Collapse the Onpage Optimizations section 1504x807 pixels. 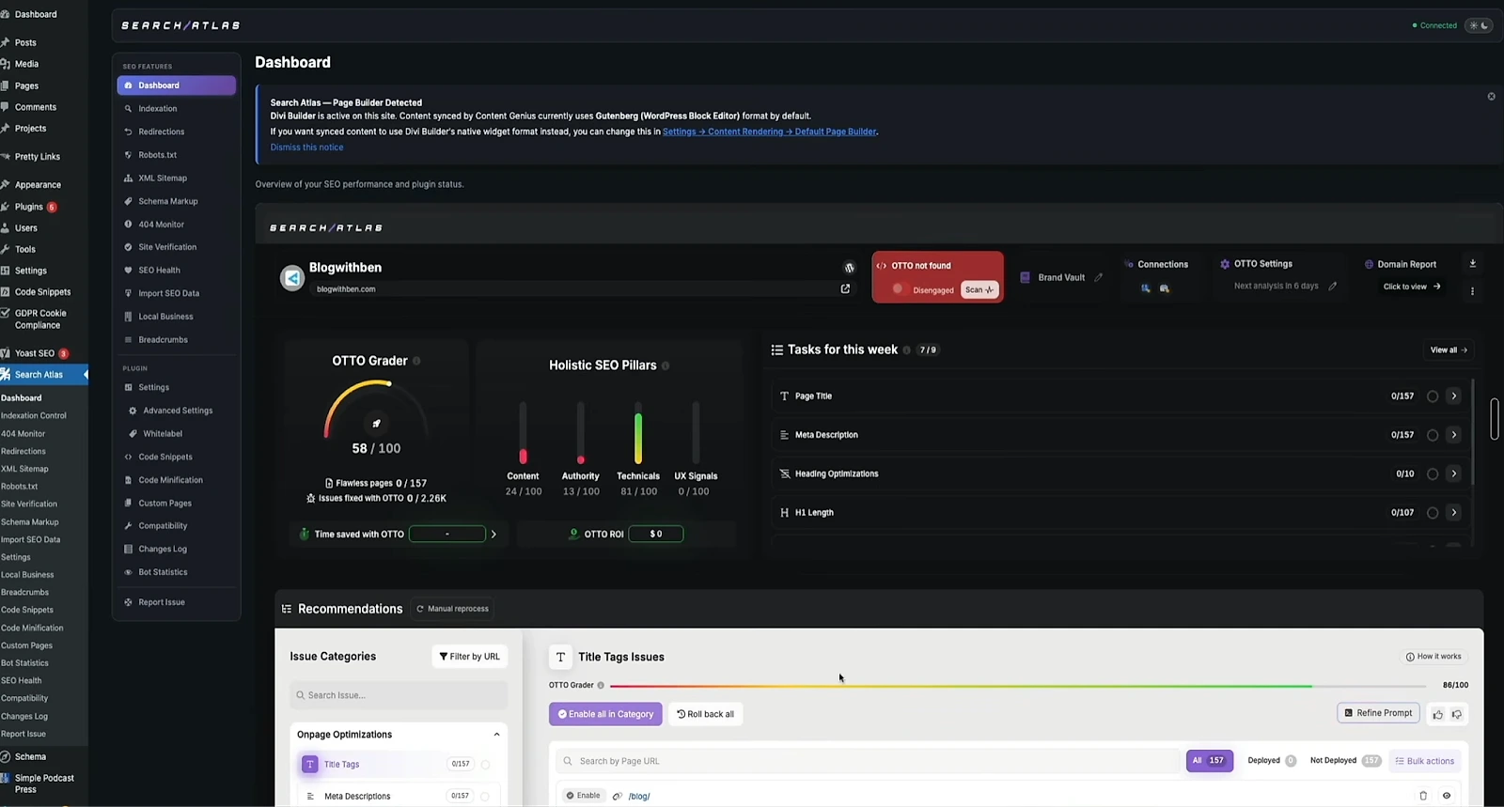(496, 735)
